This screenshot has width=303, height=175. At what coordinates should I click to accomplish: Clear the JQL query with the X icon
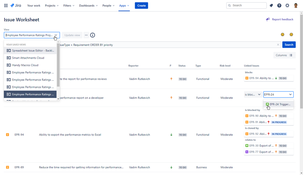click(278, 45)
